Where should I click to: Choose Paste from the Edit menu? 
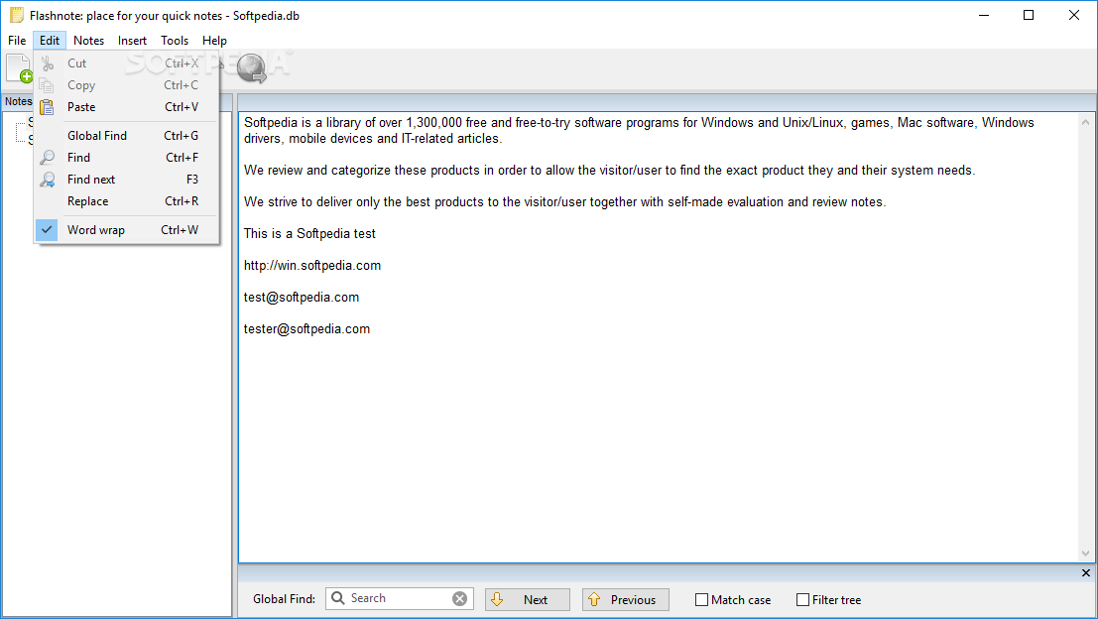coord(127,107)
